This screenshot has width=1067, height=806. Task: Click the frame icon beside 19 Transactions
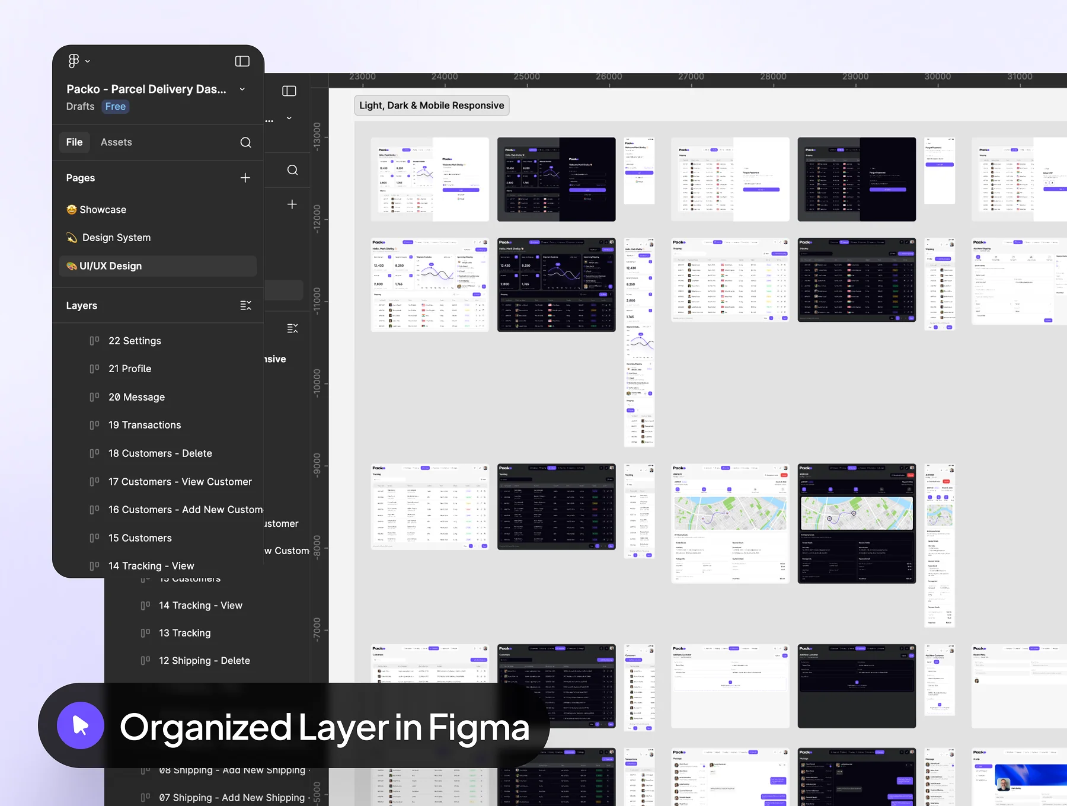pos(94,425)
